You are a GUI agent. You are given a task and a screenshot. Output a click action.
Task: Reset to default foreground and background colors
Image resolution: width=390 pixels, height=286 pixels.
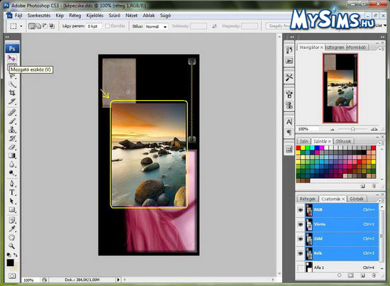pyautogui.click(x=9, y=255)
